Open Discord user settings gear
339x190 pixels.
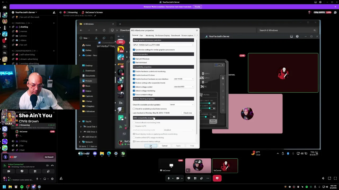coord(52,179)
